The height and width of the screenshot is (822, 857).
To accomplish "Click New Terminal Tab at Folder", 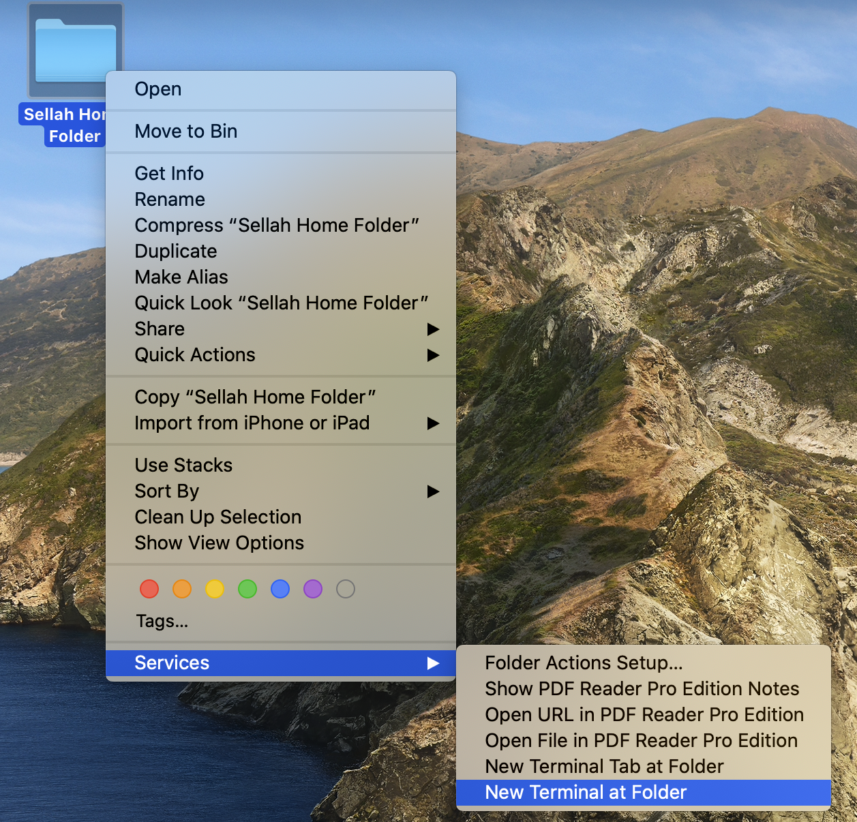I will click(x=604, y=767).
